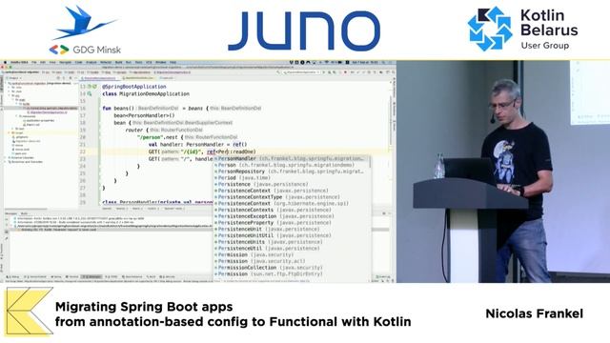Select PersistenceUnitUtil completion entry
The width and height of the screenshot is (610, 343).
[x=291, y=235]
